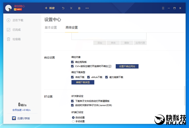
Task: Click the VIP7 badge
Action: point(18,9)
